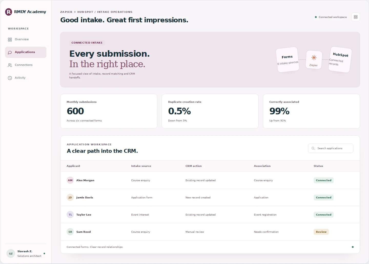Click the Applicant column header
This screenshot has height=264, width=369.
[x=73, y=166]
